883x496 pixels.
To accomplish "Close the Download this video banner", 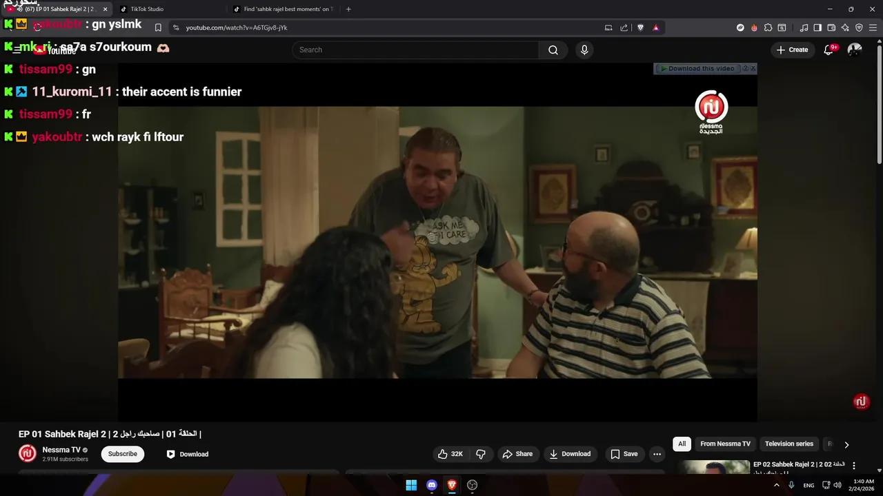I will [x=753, y=68].
